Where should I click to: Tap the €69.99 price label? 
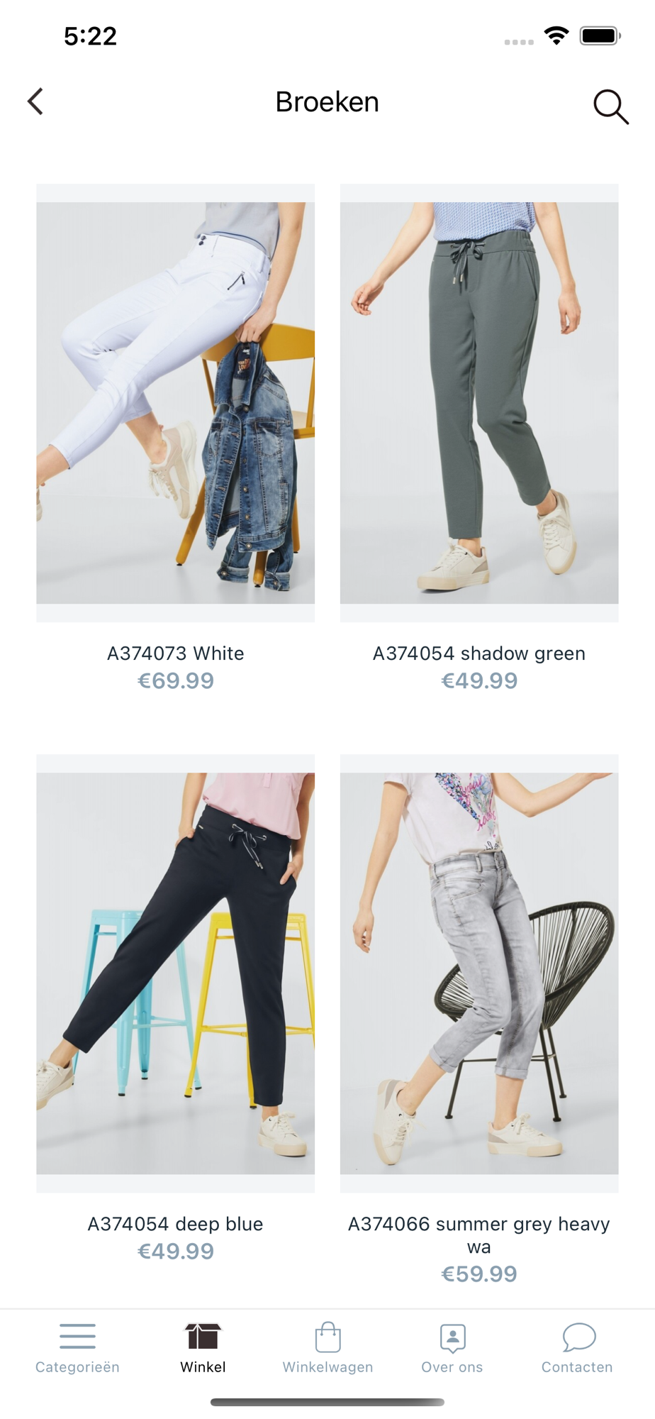pyautogui.click(x=175, y=681)
